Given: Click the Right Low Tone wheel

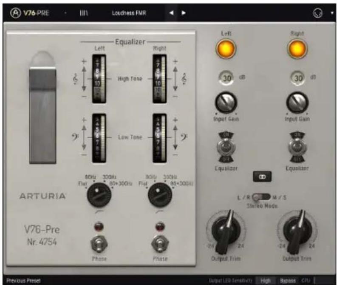Looking at the screenshot, I should [159, 138].
